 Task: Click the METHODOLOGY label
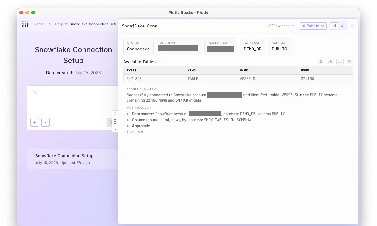pos(139,108)
